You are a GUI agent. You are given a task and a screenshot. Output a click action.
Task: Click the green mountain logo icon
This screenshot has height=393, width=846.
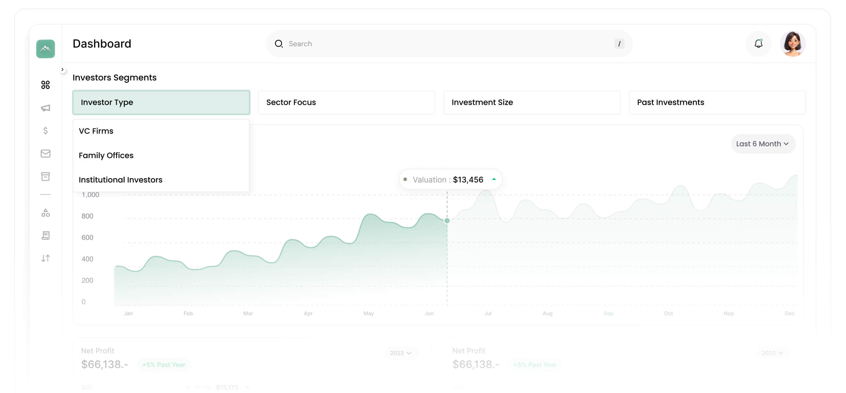point(45,49)
